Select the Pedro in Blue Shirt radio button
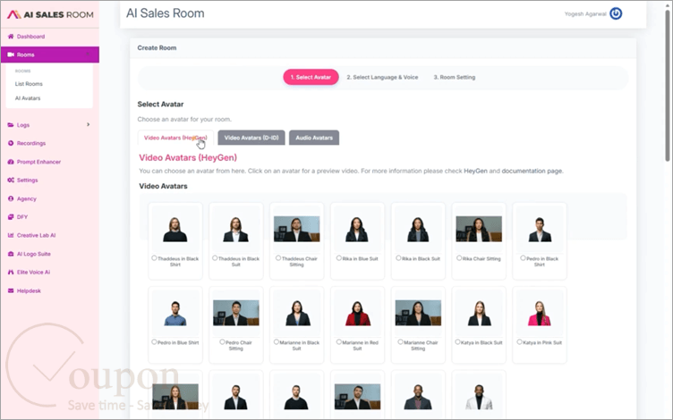 [154, 342]
